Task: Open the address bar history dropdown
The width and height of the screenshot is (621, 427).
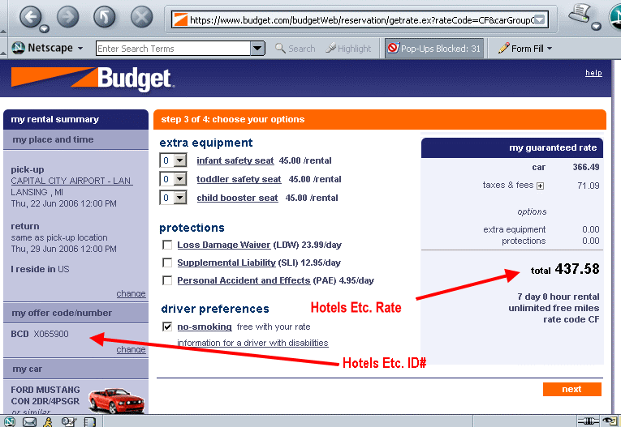Action: click(x=540, y=19)
